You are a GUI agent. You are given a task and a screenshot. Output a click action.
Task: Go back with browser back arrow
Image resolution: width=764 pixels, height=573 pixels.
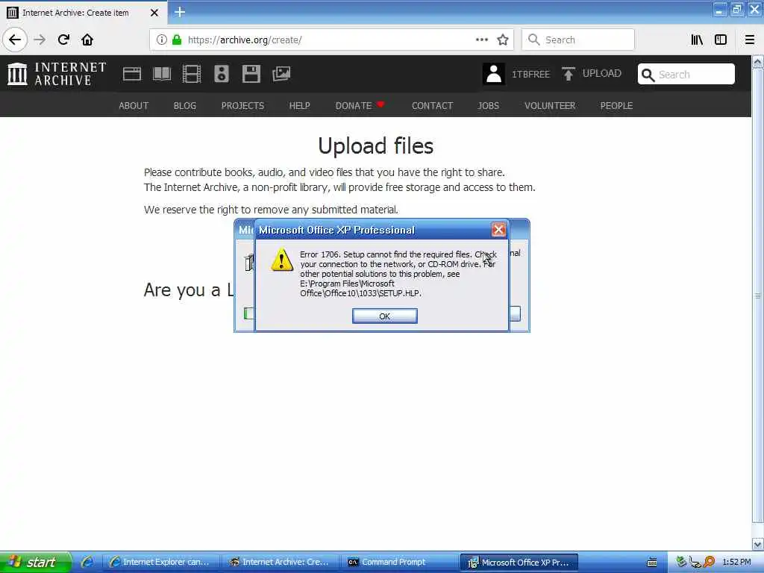(x=15, y=40)
